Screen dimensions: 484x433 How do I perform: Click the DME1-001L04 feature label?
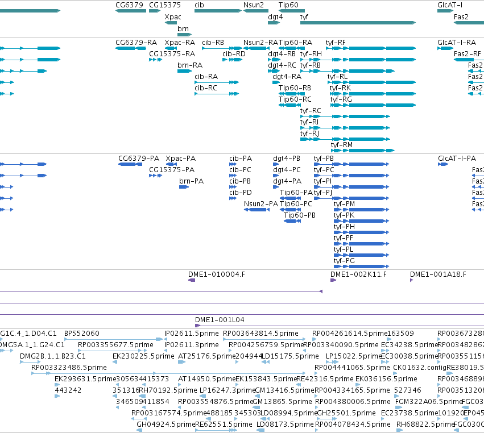tap(220, 320)
